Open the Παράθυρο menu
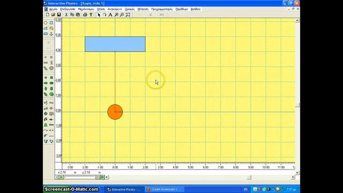Viewport: 343px width, 193px height. click(x=182, y=9)
